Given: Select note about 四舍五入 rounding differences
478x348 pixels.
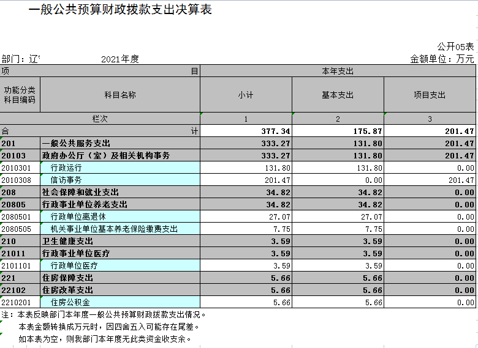Looking at the screenshot, I should [x=109, y=327].
